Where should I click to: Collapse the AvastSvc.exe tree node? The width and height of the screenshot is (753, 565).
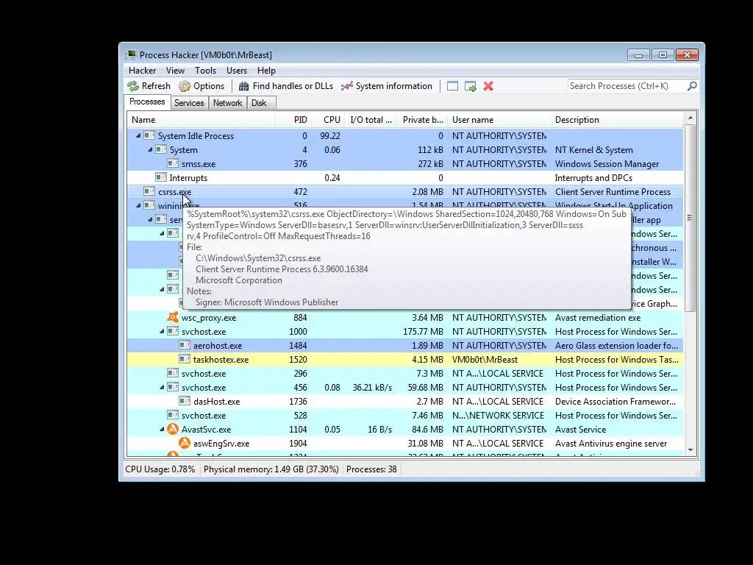[x=162, y=429]
